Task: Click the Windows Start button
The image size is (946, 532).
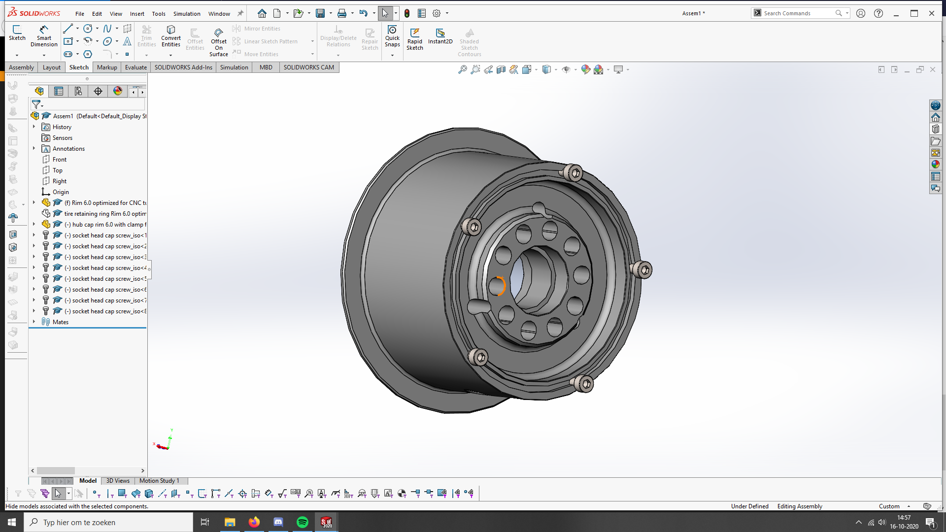Action: [12, 522]
